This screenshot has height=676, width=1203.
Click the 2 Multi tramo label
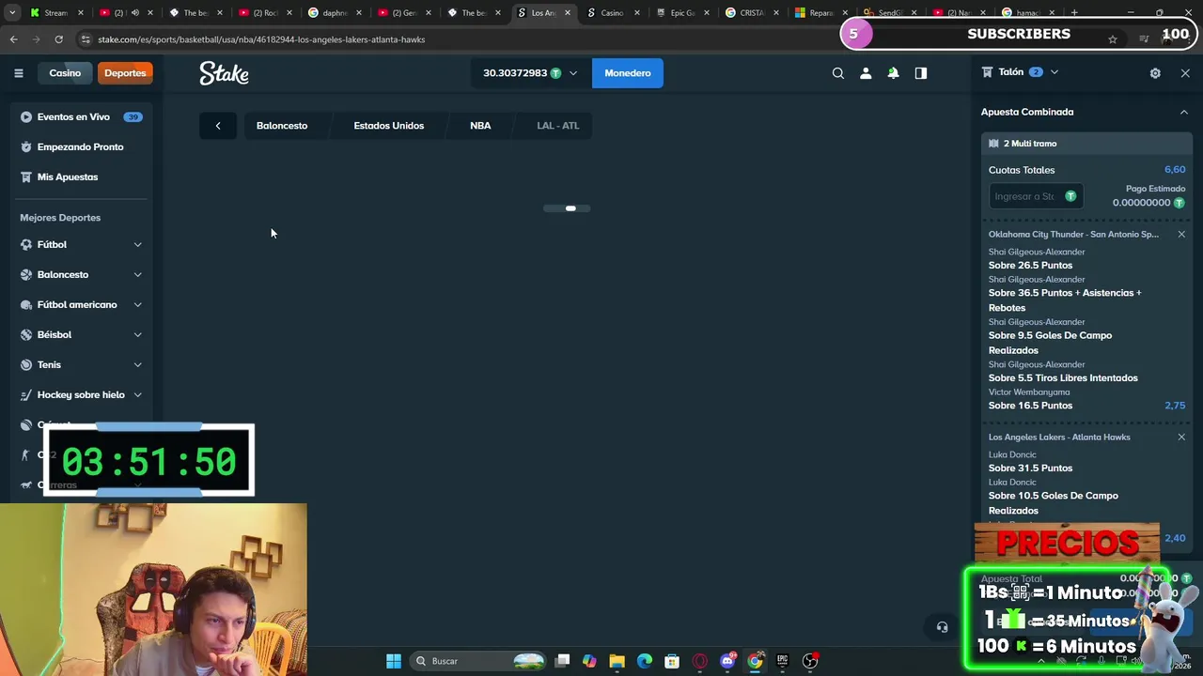click(1030, 144)
